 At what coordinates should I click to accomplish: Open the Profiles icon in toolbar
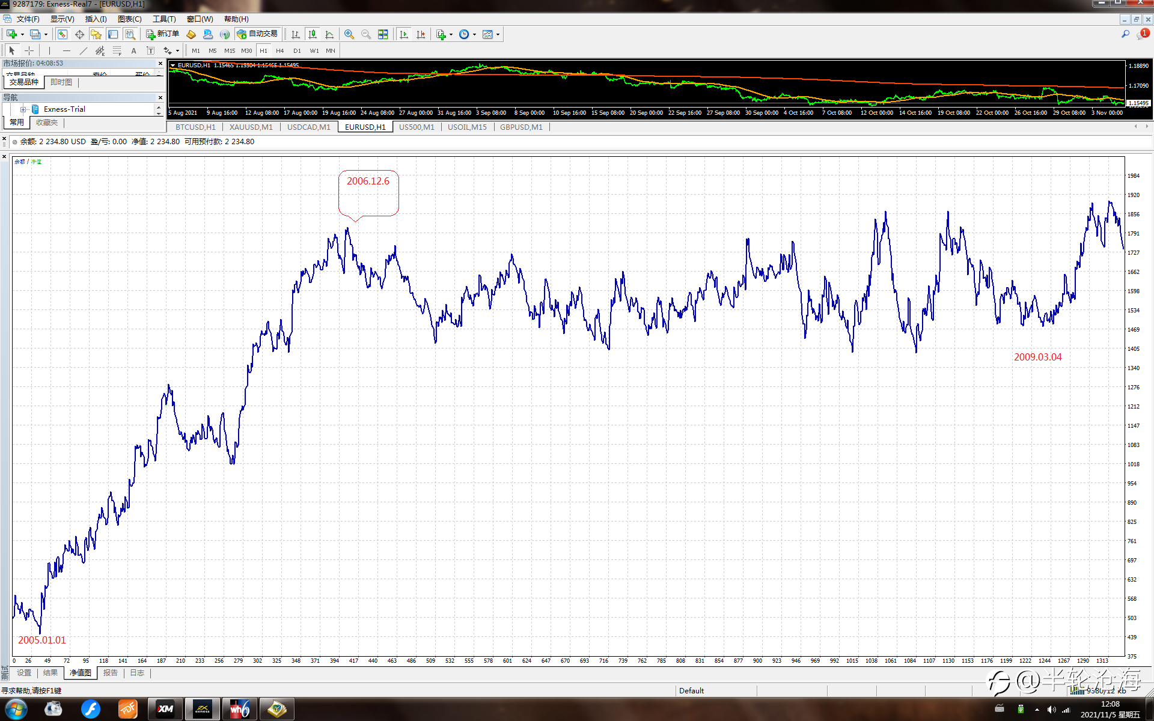coord(35,34)
